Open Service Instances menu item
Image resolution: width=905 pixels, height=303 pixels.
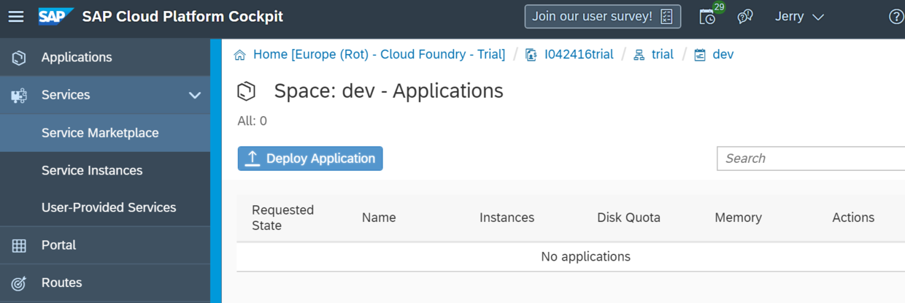click(92, 170)
